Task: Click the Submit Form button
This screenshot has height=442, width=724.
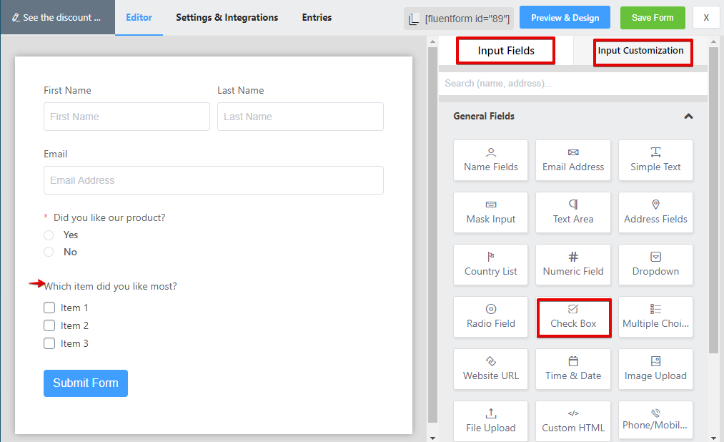Action: [86, 383]
